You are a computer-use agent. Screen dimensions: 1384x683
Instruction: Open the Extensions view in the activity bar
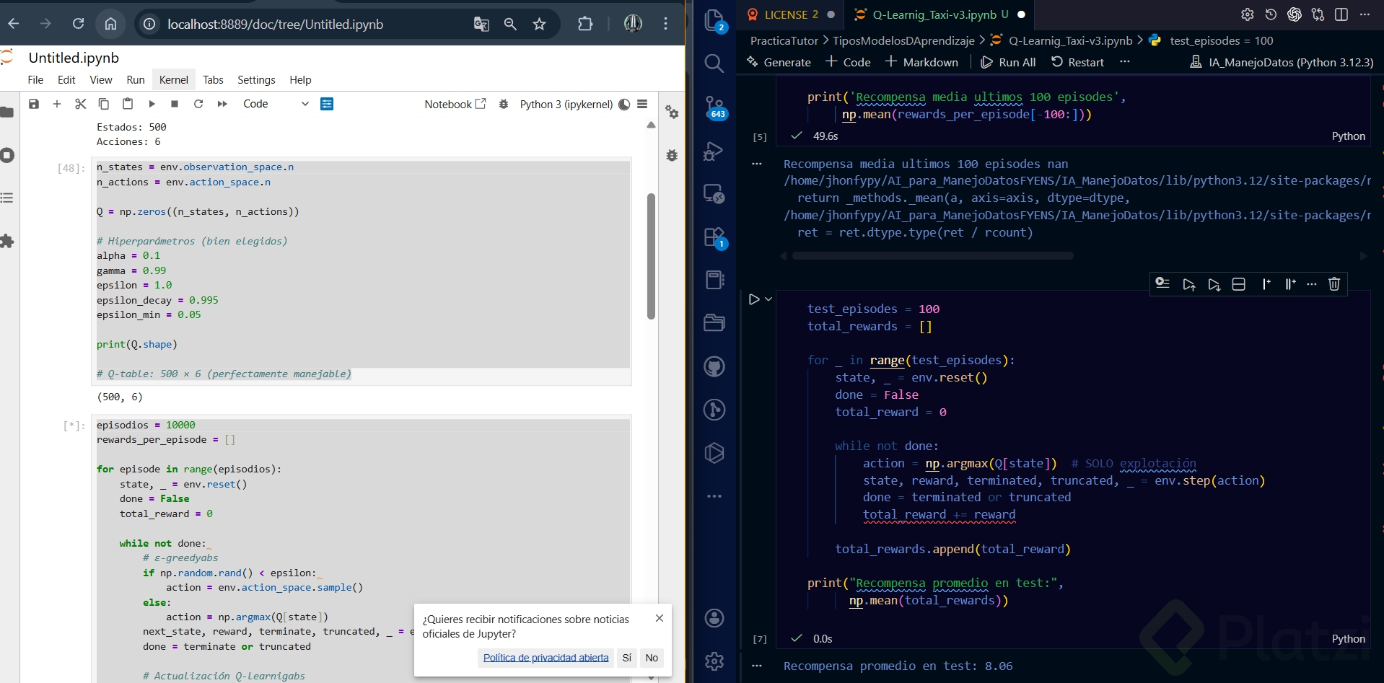tap(714, 237)
